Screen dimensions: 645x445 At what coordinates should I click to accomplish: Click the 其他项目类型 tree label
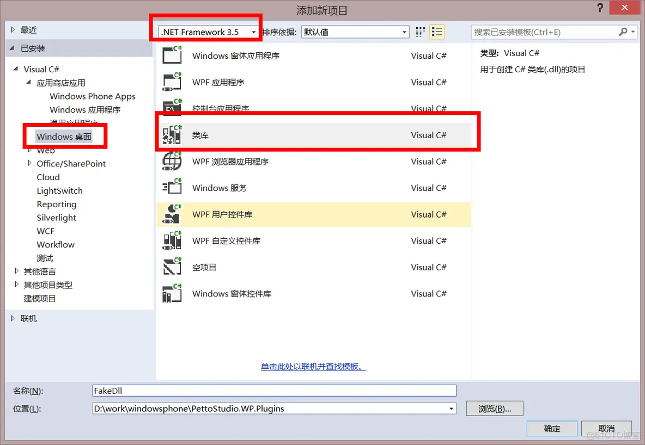coord(48,285)
